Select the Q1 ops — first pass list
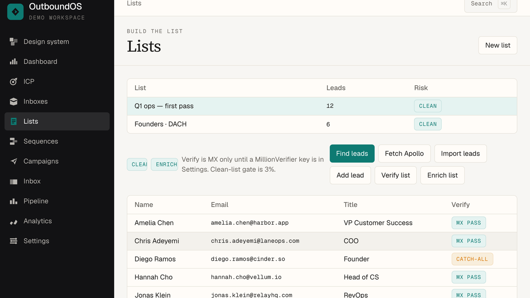 tap(322, 106)
